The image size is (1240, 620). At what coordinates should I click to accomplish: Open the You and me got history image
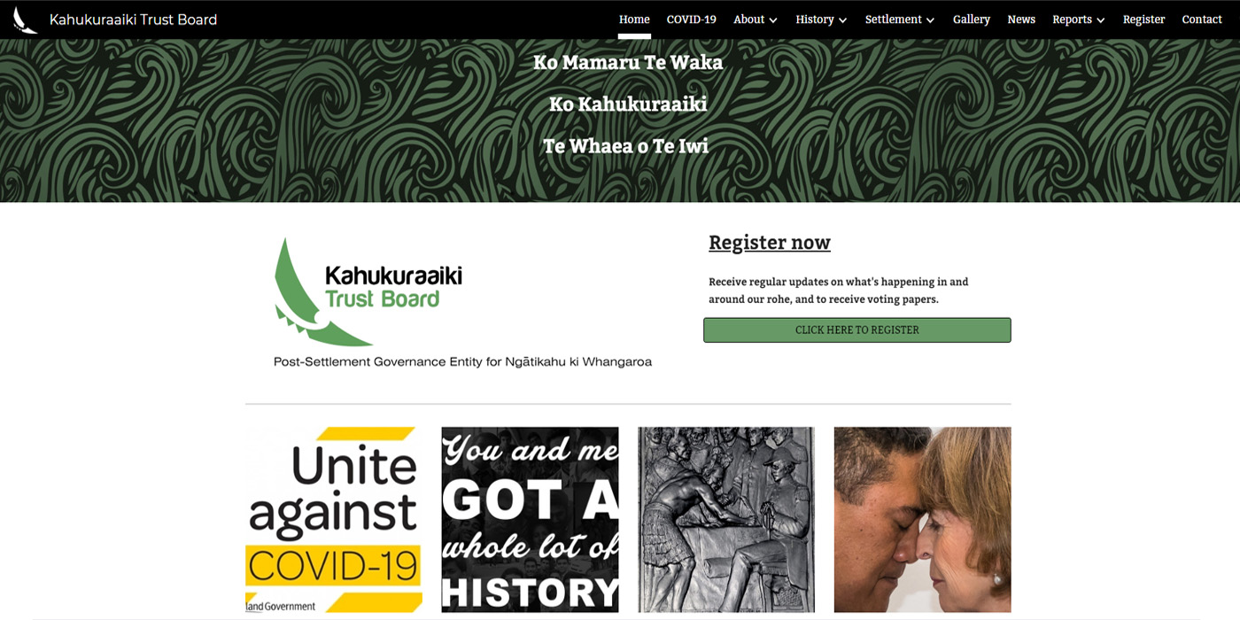530,520
